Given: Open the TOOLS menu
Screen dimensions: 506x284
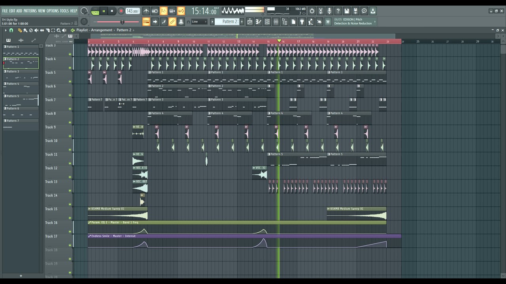Looking at the screenshot, I should [x=64, y=11].
